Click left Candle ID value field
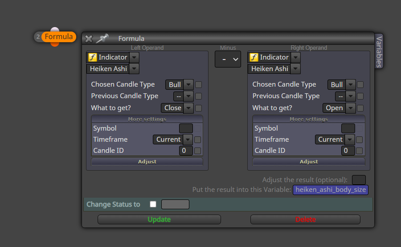 186,151
